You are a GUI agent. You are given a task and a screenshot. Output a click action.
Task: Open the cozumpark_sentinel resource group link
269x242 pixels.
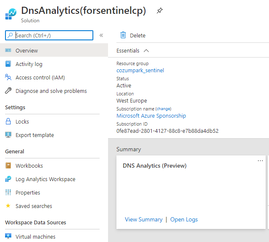coord(140,71)
